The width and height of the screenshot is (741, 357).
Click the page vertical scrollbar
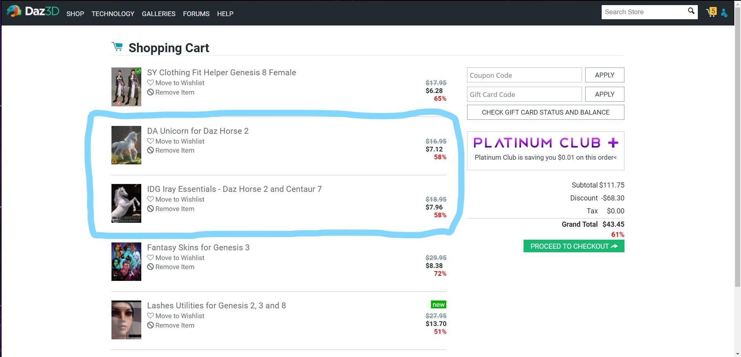[x=737, y=157]
